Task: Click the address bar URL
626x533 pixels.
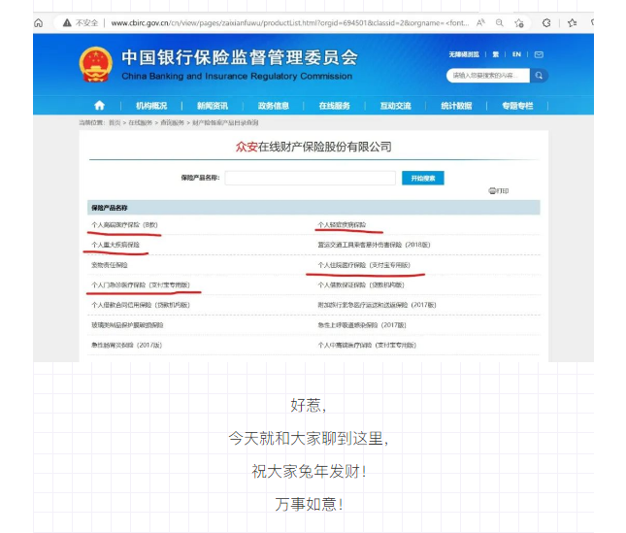Action: pos(290,22)
